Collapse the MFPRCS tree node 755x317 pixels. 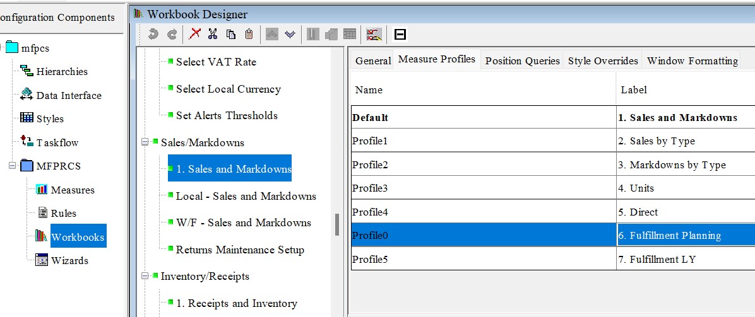tap(13, 166)
